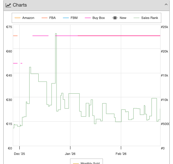Click the green Sales Rank legend swatch
Viewport: 173px width, 164px height.
click(137, 18)
